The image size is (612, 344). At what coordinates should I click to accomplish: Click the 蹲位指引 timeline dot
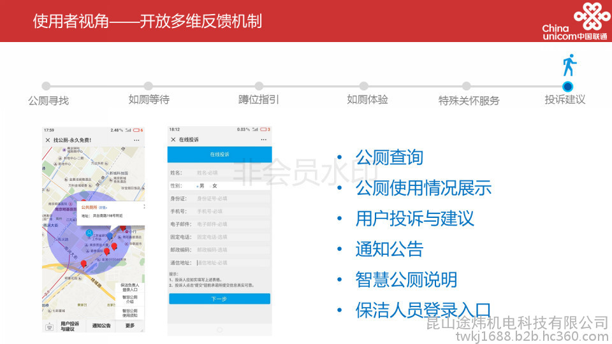pyautogui.click(x=259, y=86)
